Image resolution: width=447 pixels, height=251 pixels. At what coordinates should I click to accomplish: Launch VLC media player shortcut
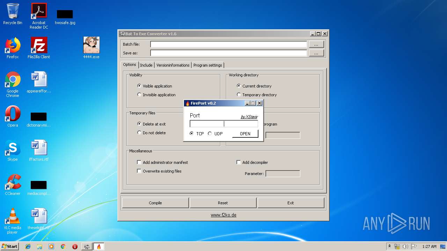[13, 221]
